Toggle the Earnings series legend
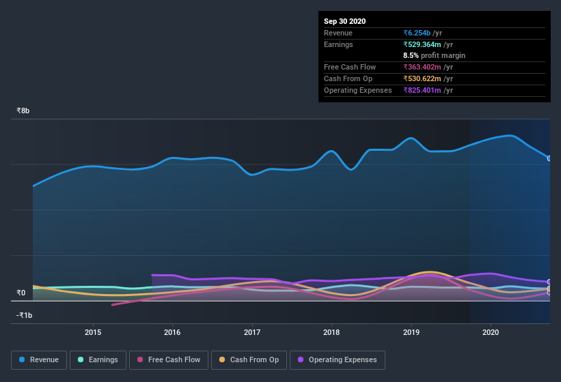 [x=98, y=360]
